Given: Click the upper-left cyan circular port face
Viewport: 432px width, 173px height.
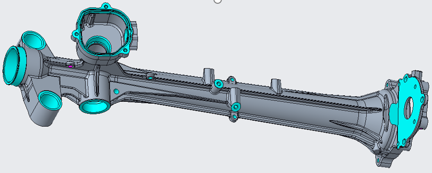Looking at the screenshot, I should coord(34,41).
